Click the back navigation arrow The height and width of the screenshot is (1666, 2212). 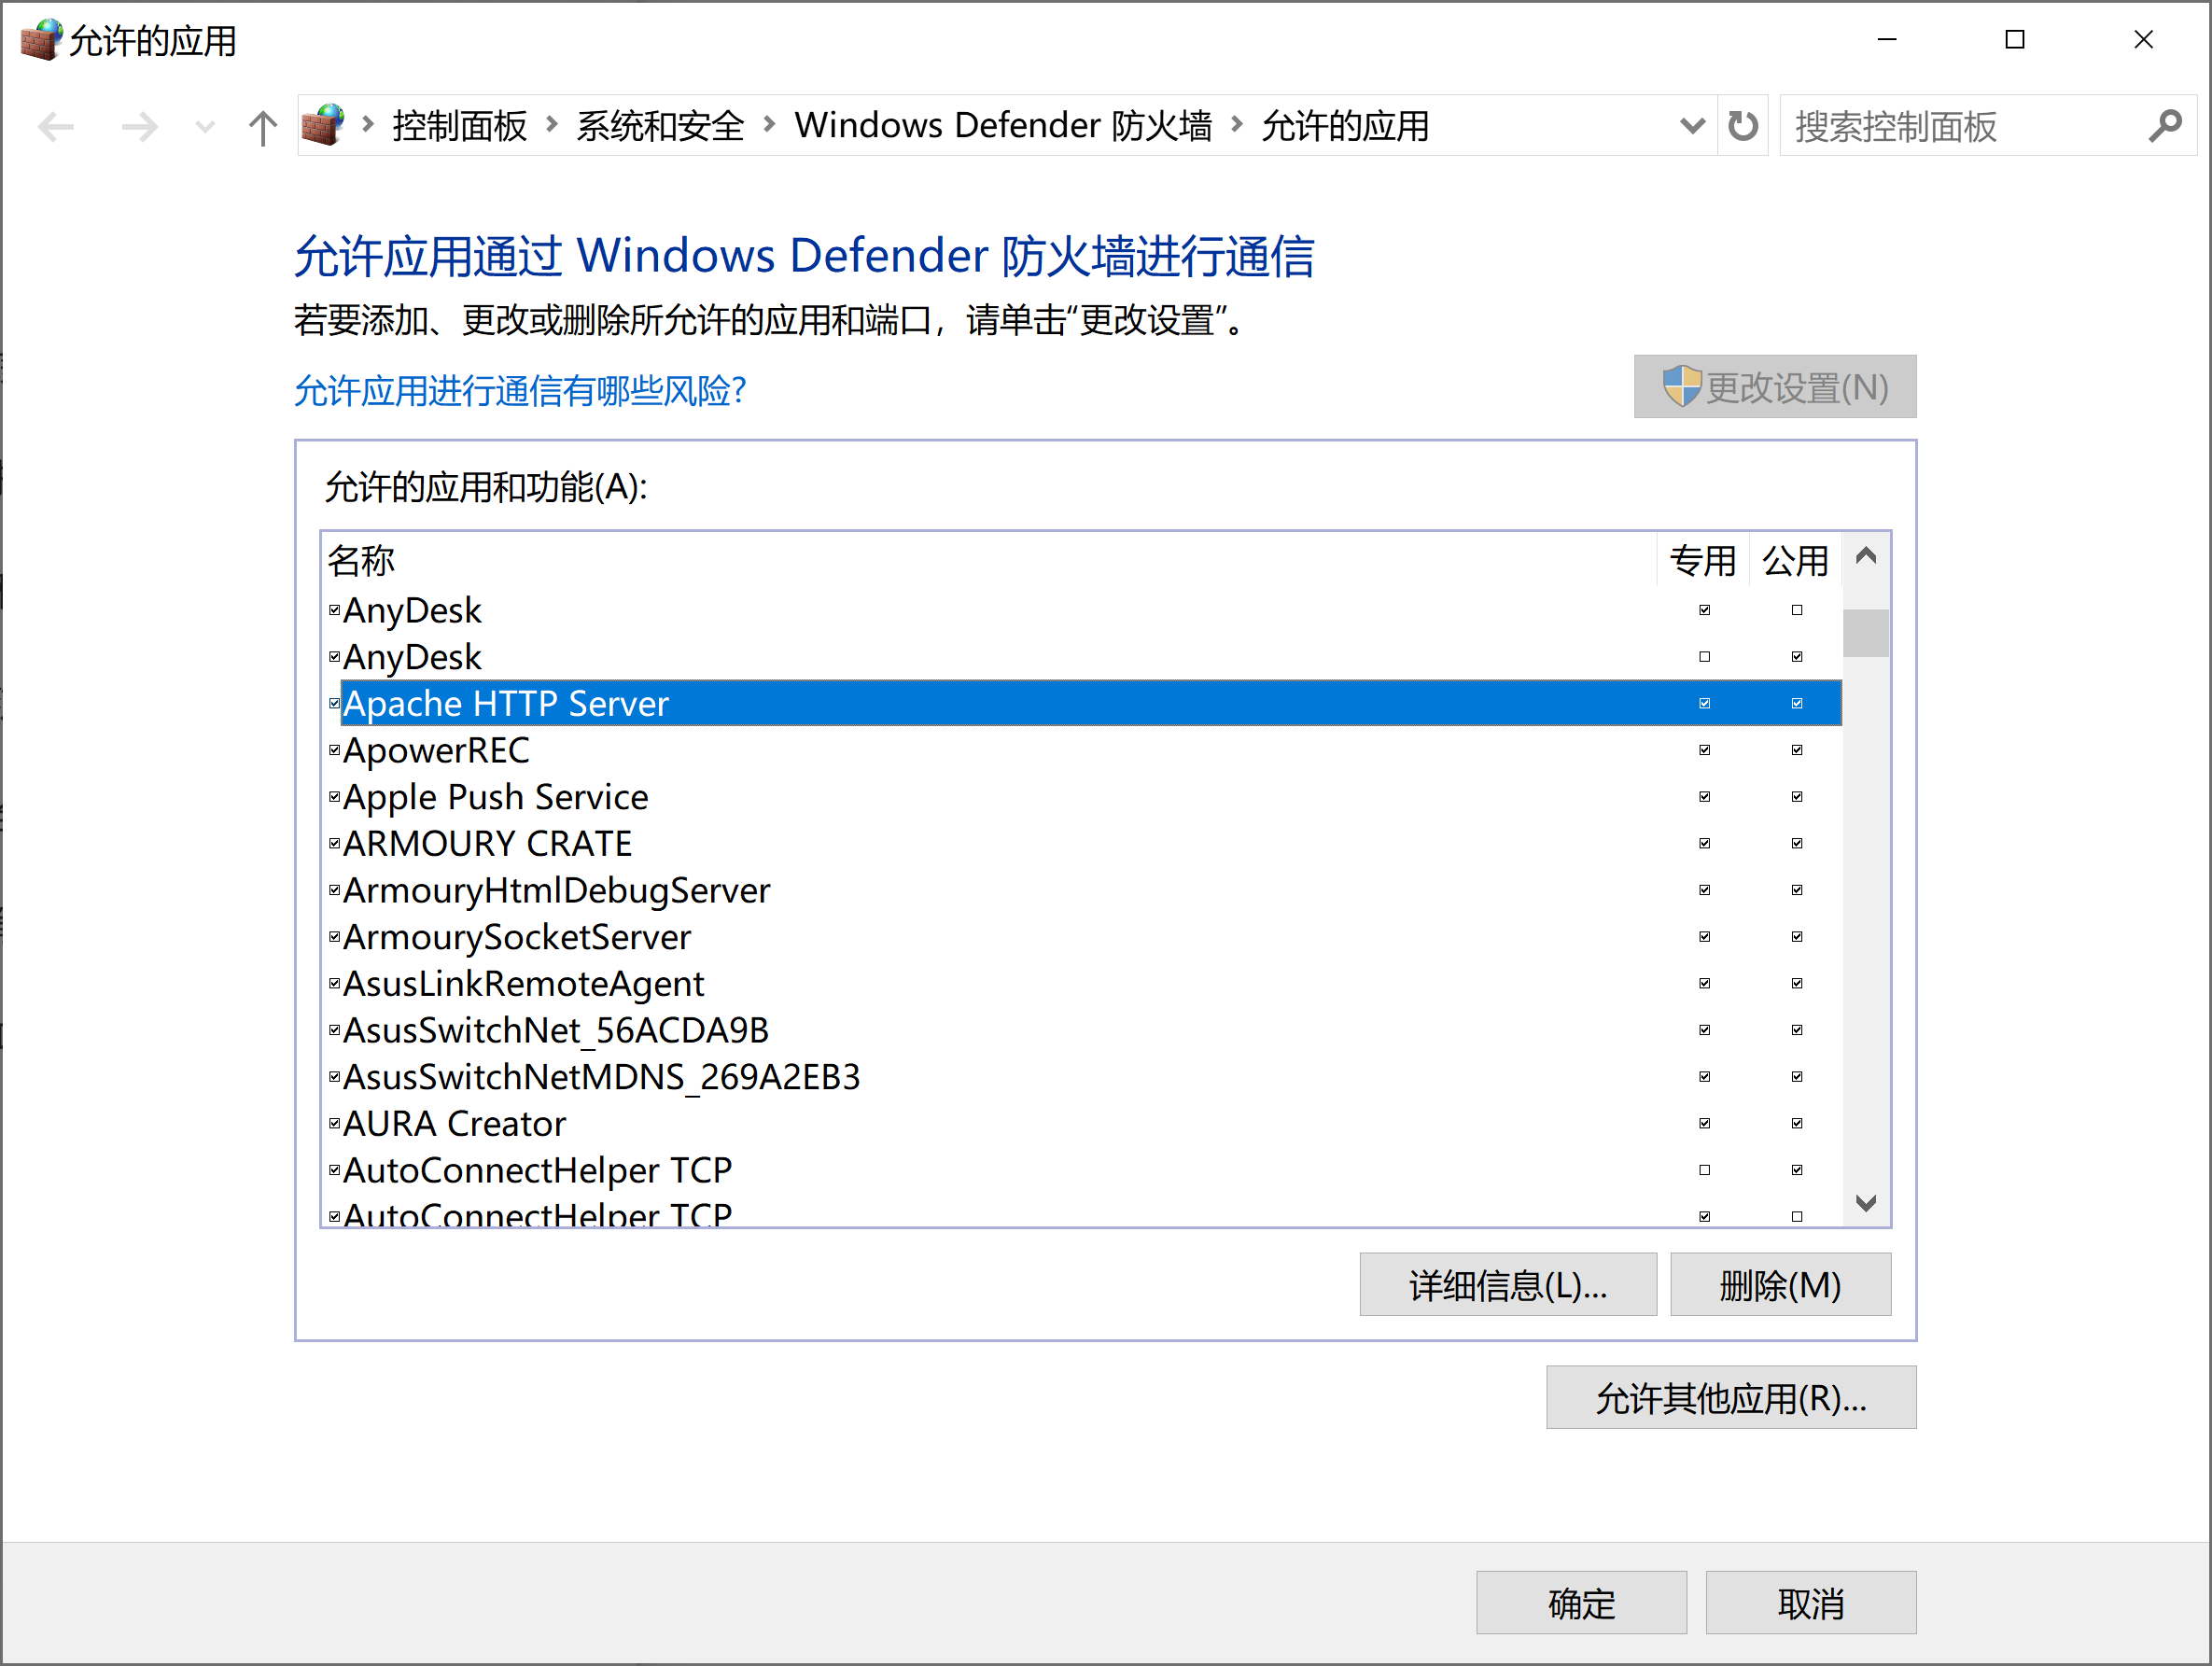pyautogui.click(x=56, y=127)
